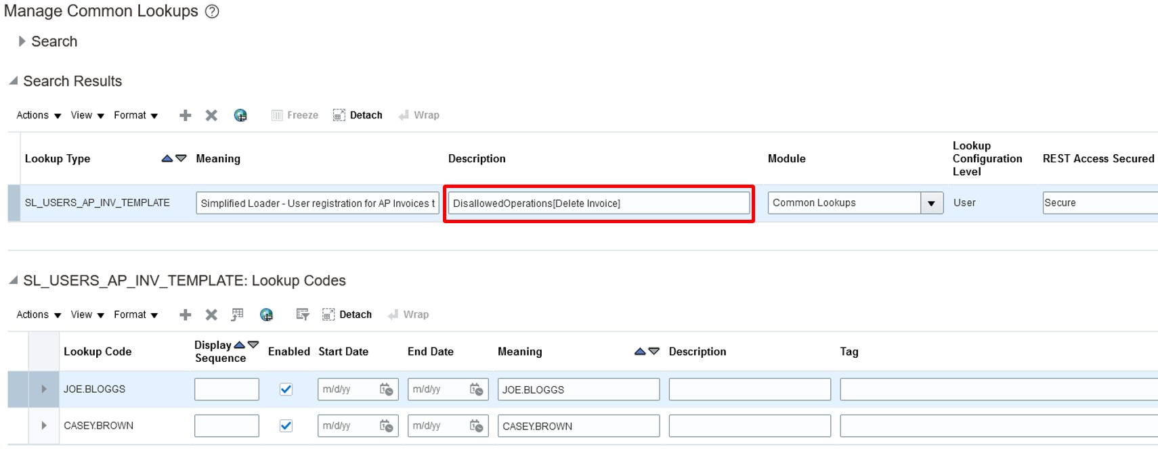Image resolution: width=1158 pixels, height=449 pixels.
Task: Expand the Search section
Action: [x=22, y=41]
